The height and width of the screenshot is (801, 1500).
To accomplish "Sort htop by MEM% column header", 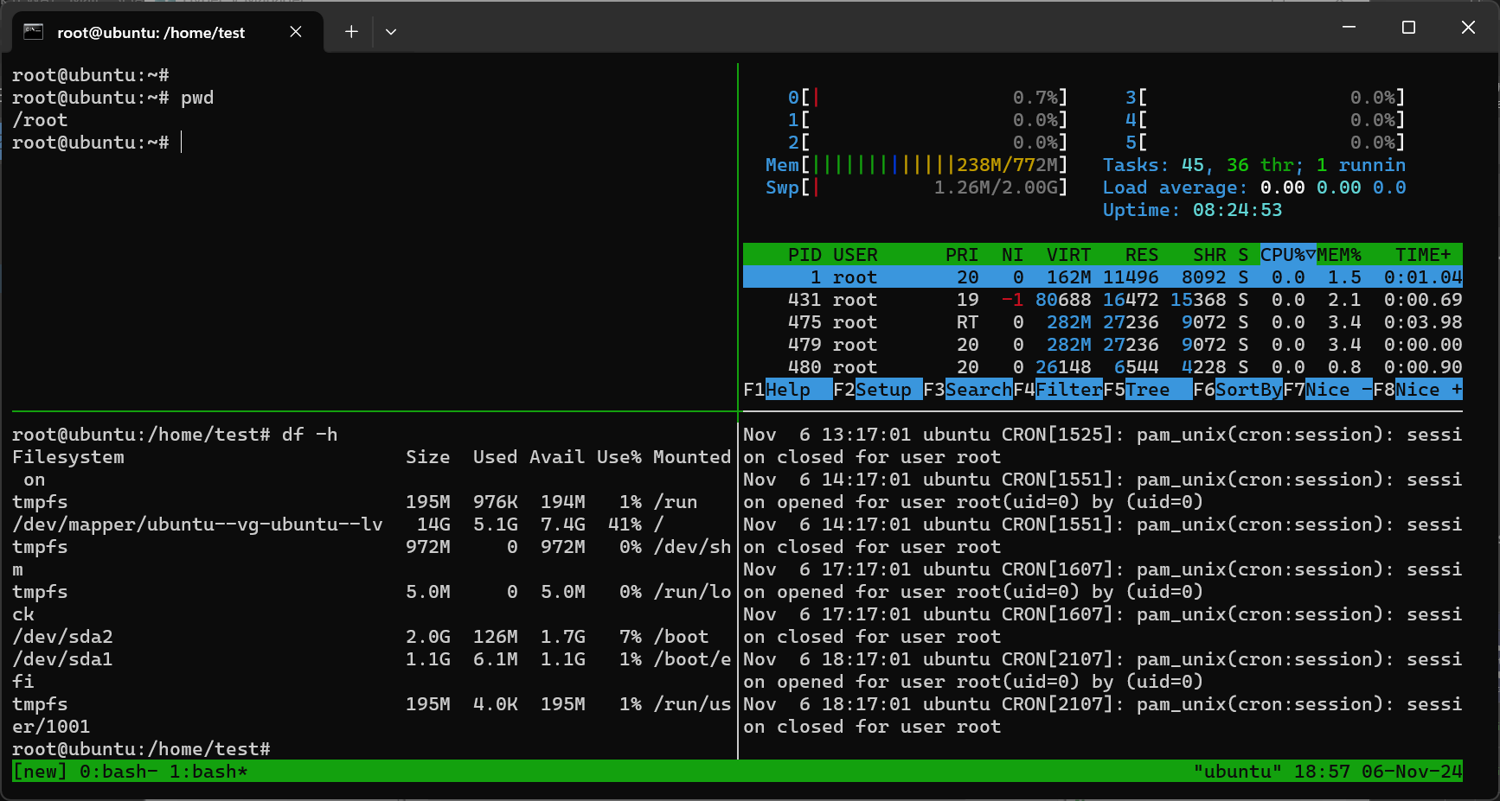I will pyautogui.click(x=1339, y=255).
